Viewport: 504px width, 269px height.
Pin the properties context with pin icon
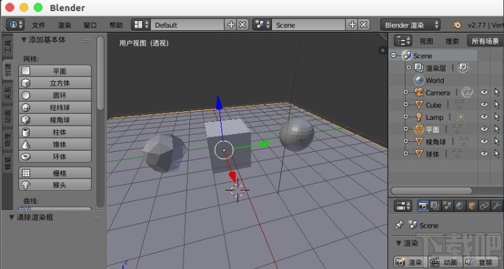400,225
